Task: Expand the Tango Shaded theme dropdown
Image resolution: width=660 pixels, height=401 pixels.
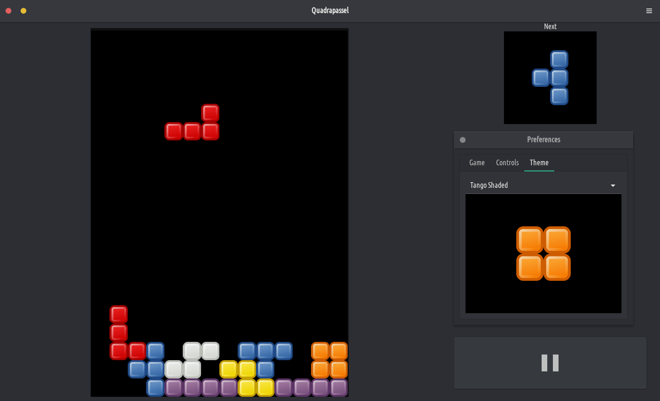Action: pos(543,185)
